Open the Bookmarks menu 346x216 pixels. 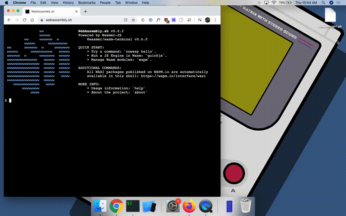pos(87,3)
